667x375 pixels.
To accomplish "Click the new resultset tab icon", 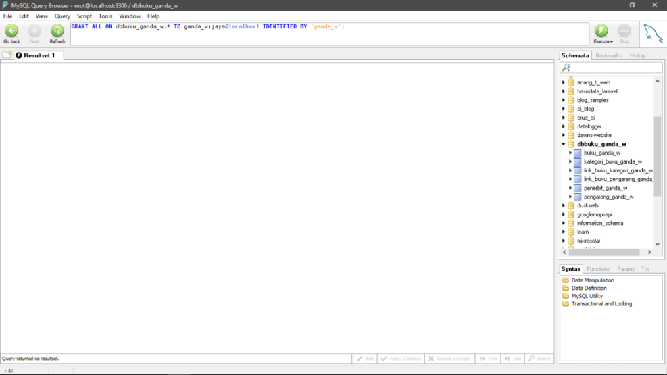I will point(7,55).
